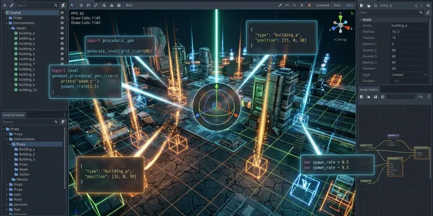Expand the Tool folder in Asset Browser
Viewport: 433px width, 216px height.
point(7,209)
